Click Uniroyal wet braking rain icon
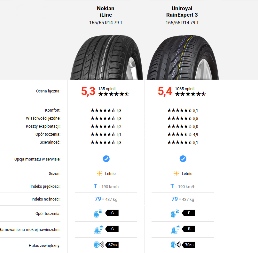 (x=175, y=229)
